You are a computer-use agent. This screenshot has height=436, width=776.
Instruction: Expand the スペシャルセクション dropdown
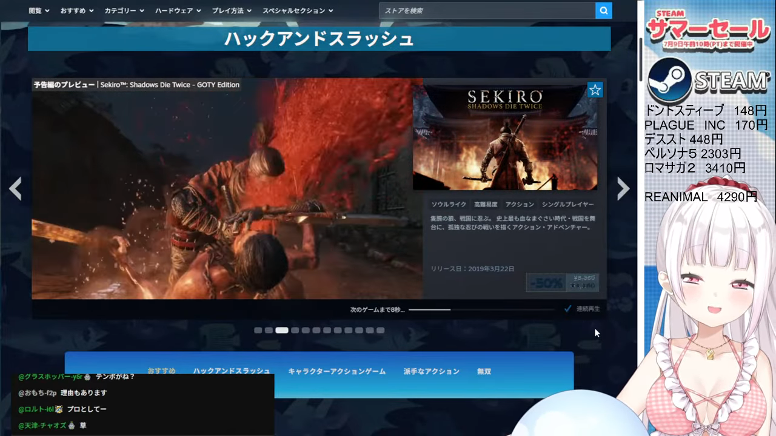[x=298, y=10]
